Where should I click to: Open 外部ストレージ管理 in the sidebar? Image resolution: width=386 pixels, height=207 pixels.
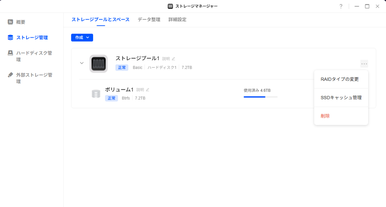[30, 78]
